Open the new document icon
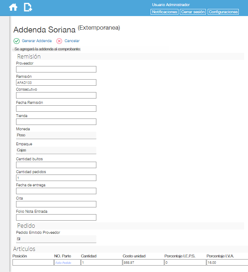Viewport: 248px width, 272px height. (x=28, y=7)
